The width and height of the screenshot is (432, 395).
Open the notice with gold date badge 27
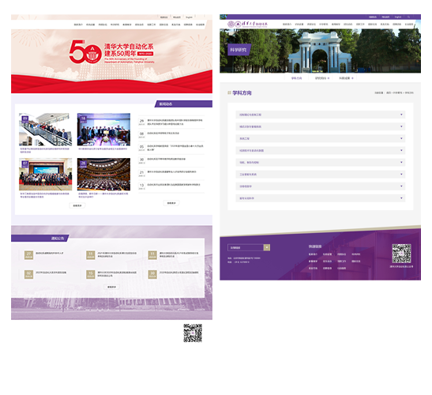pos(49,253)
